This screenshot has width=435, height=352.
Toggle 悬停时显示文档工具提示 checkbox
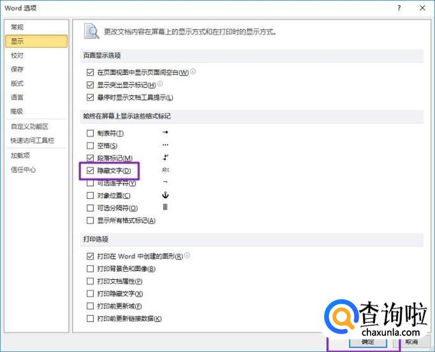(90, 98)
